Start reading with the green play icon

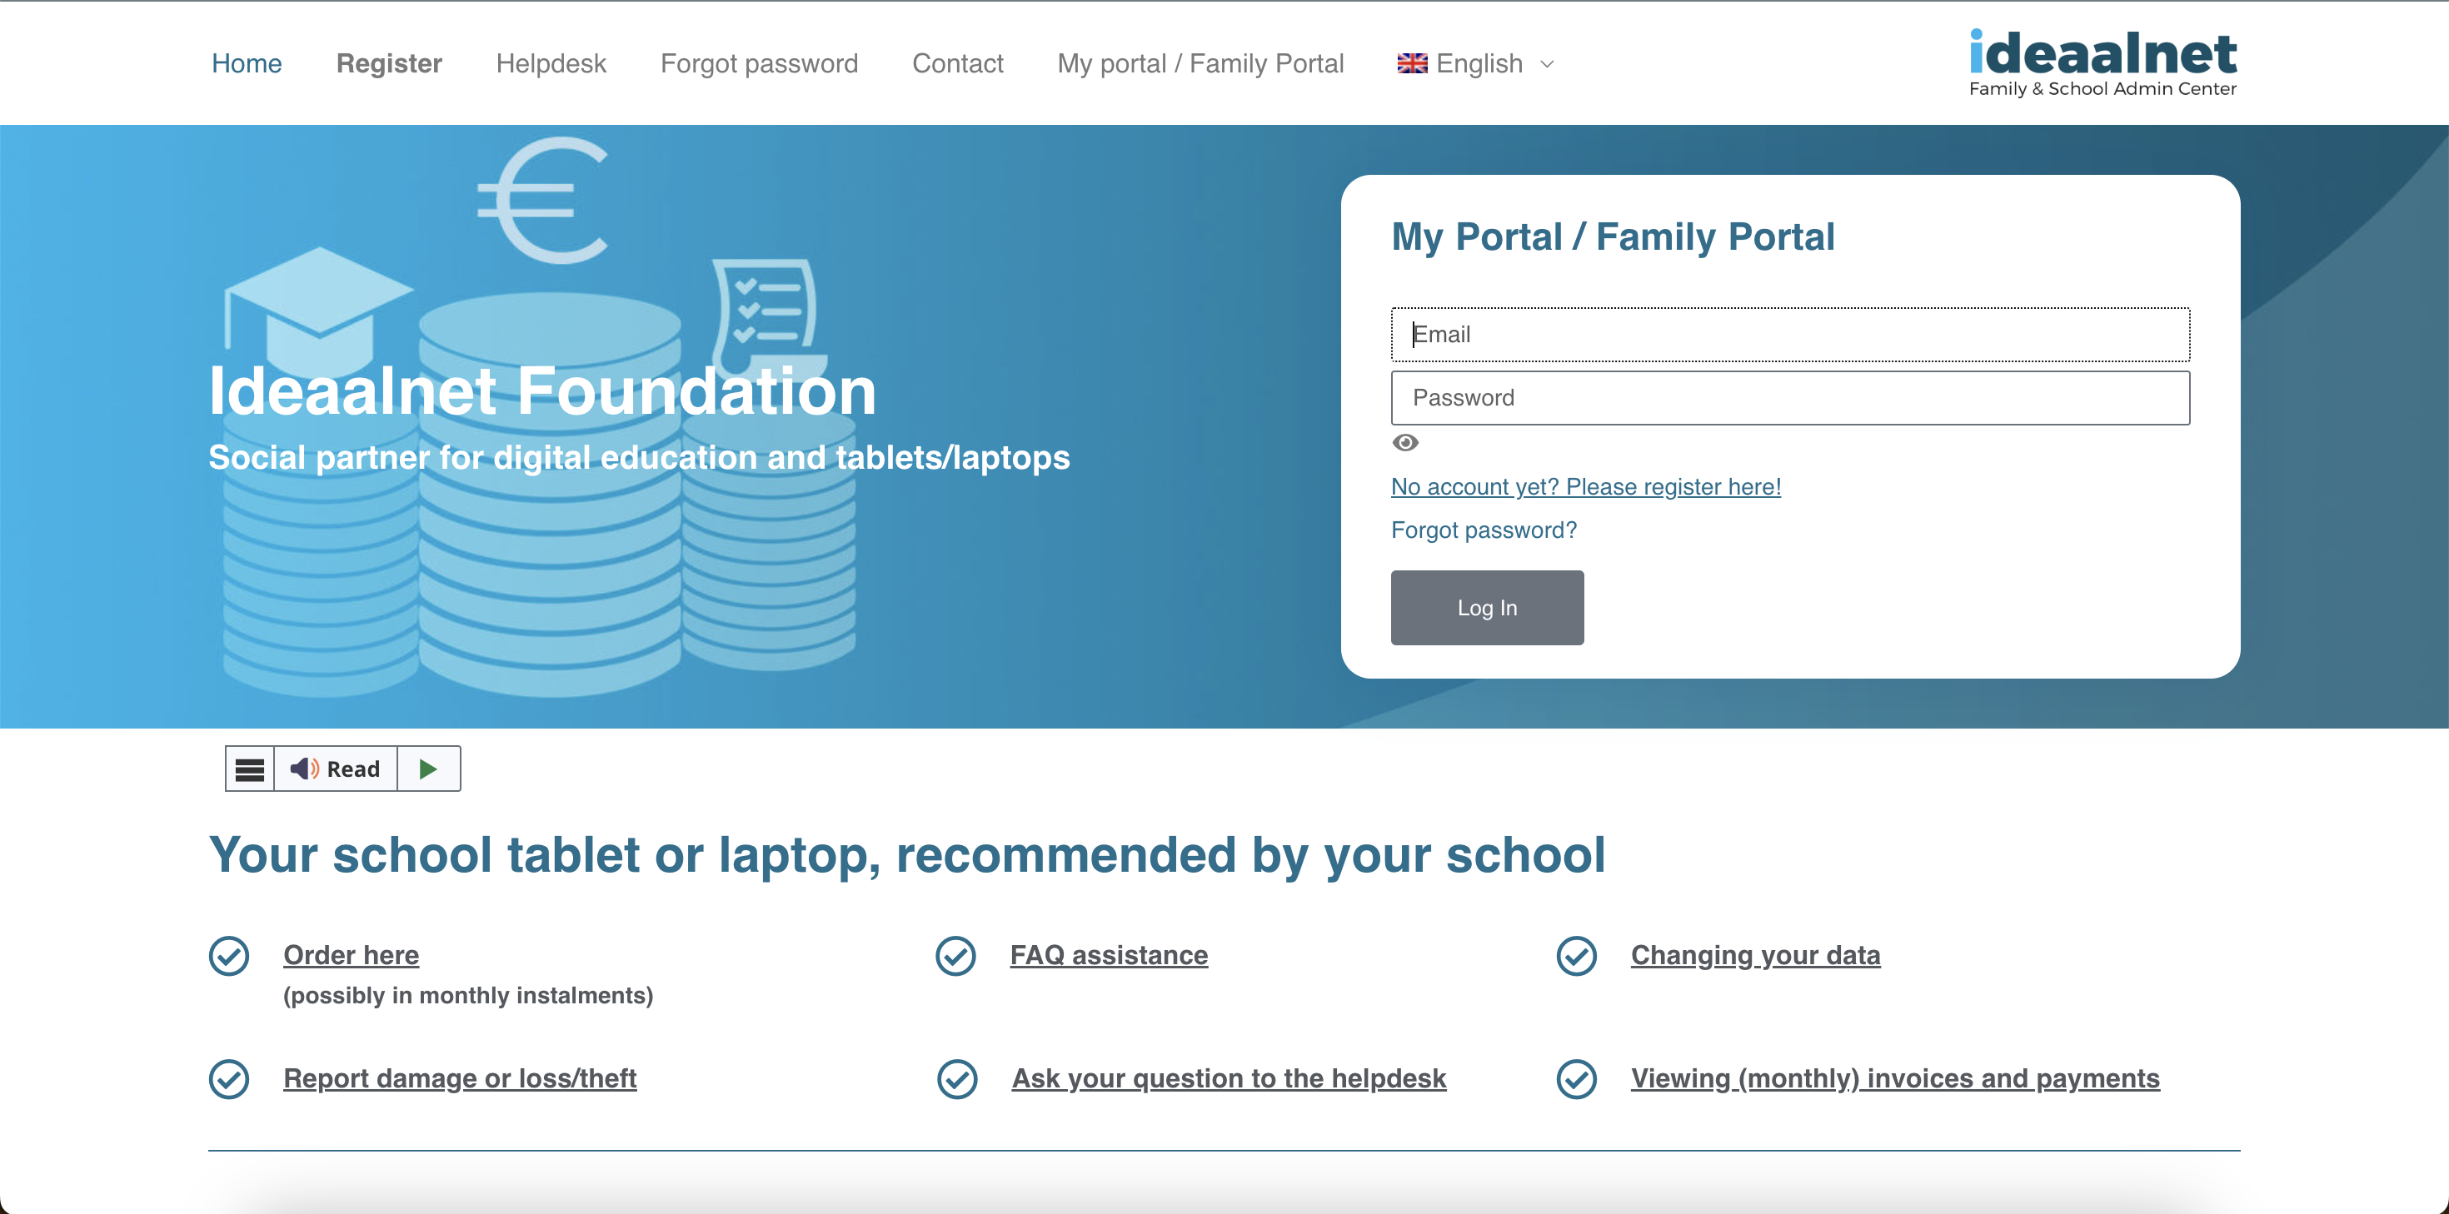[428, 769]
